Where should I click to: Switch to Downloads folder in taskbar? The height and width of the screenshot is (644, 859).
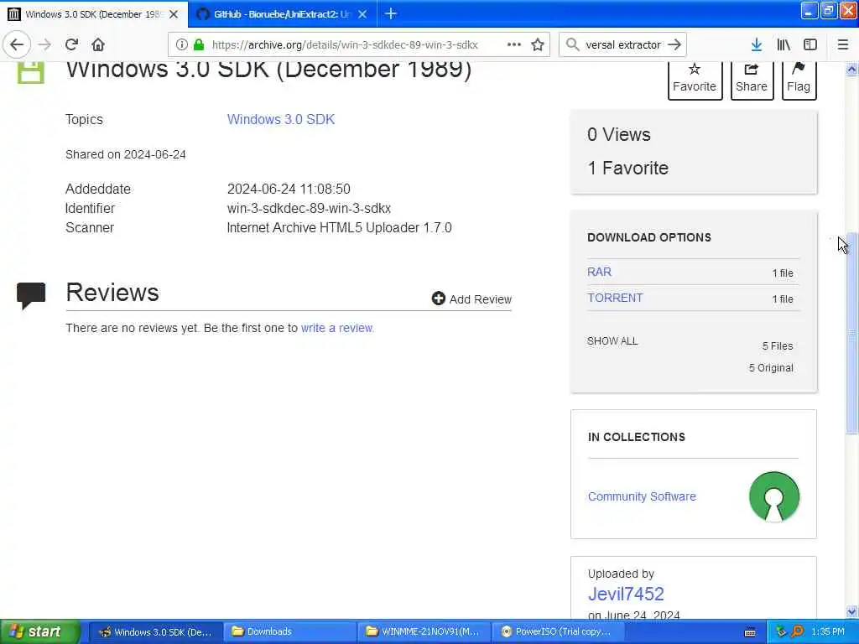click(289, 631)
